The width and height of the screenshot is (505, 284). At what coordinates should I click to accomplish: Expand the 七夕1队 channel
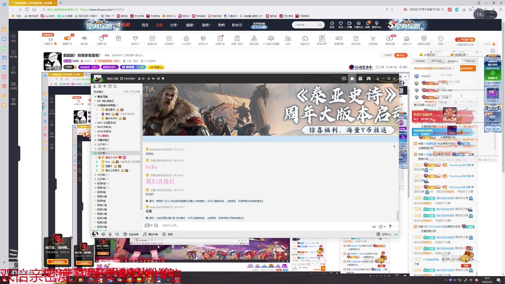tap(95, 144)
